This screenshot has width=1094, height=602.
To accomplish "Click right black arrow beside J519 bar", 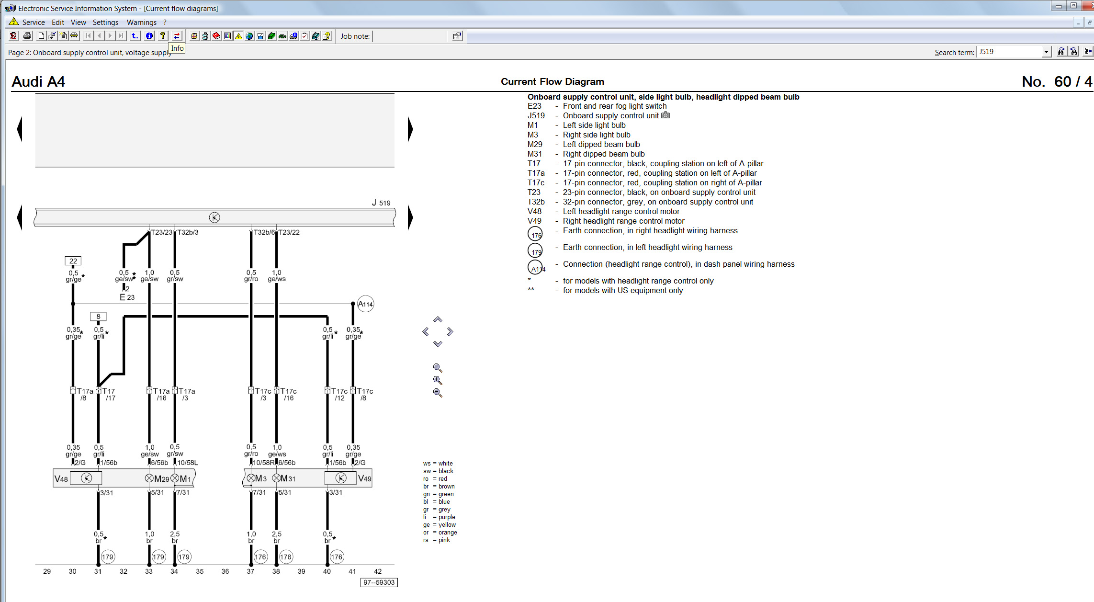I will tap(410, 217).
